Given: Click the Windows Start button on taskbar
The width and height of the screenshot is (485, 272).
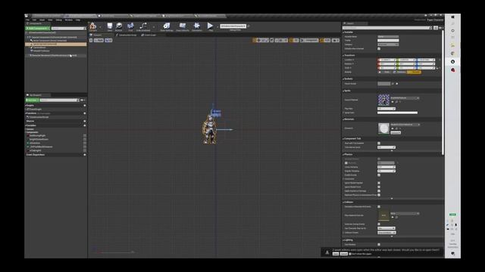Looking at the screenshot, I should (453, 17).
